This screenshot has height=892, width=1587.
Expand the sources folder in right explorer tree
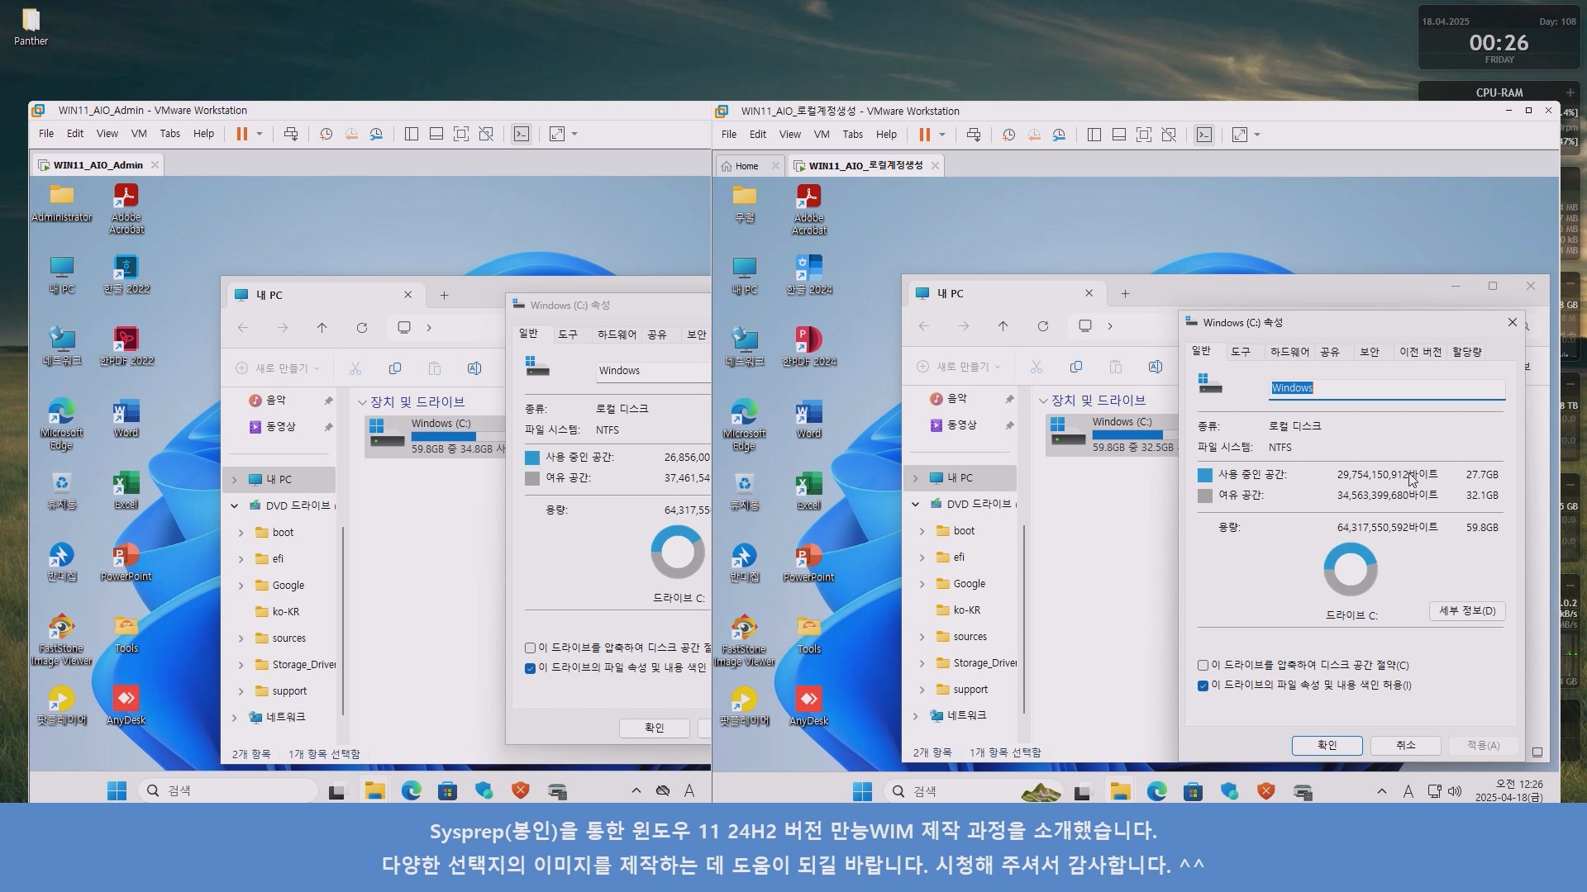(x=922, y=637)
